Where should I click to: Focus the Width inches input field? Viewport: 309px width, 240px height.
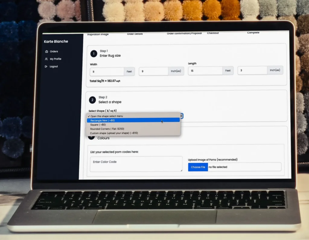(x=153, y=71)
